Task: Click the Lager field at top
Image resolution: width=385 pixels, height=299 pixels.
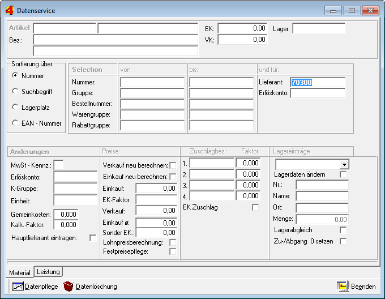Action: [x=318, y=28]
